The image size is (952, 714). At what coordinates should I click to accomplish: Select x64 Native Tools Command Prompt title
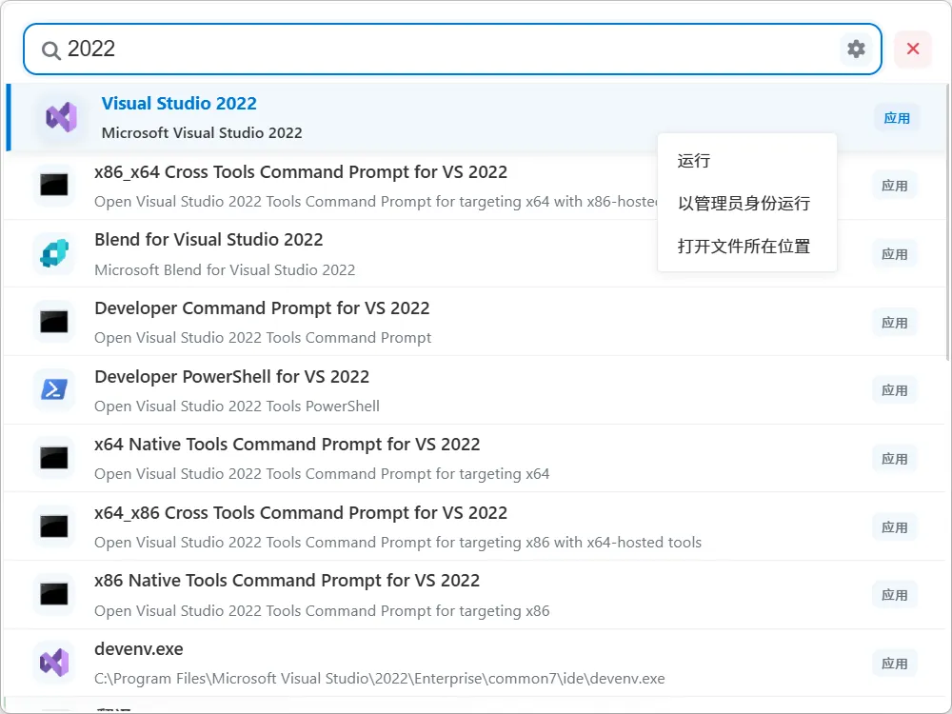(x=288, y=445)
